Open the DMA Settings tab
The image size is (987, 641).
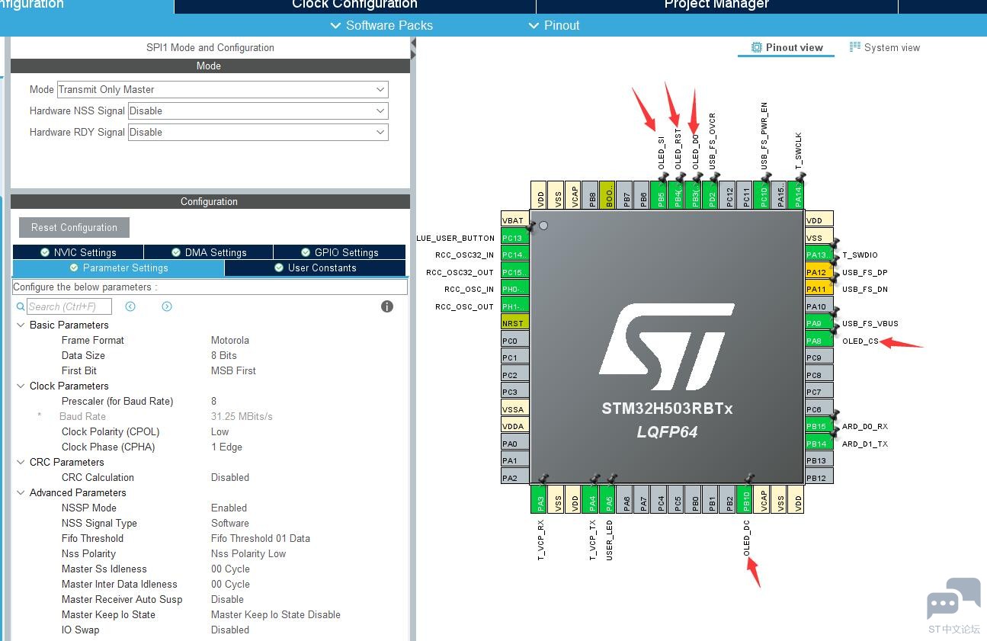tap(208, 252)
